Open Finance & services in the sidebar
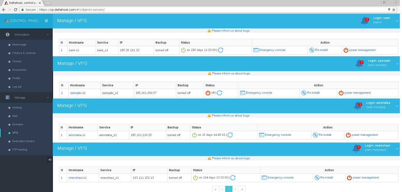Viewport: 402px width, 192px height. [x=24, y=53]
